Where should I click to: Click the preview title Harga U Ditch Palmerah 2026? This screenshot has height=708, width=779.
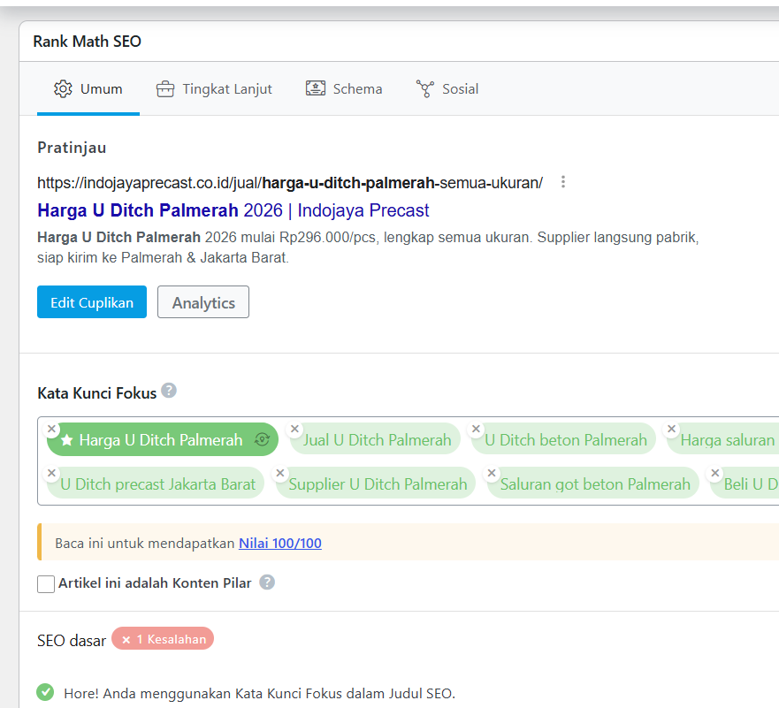click(233, 210)
